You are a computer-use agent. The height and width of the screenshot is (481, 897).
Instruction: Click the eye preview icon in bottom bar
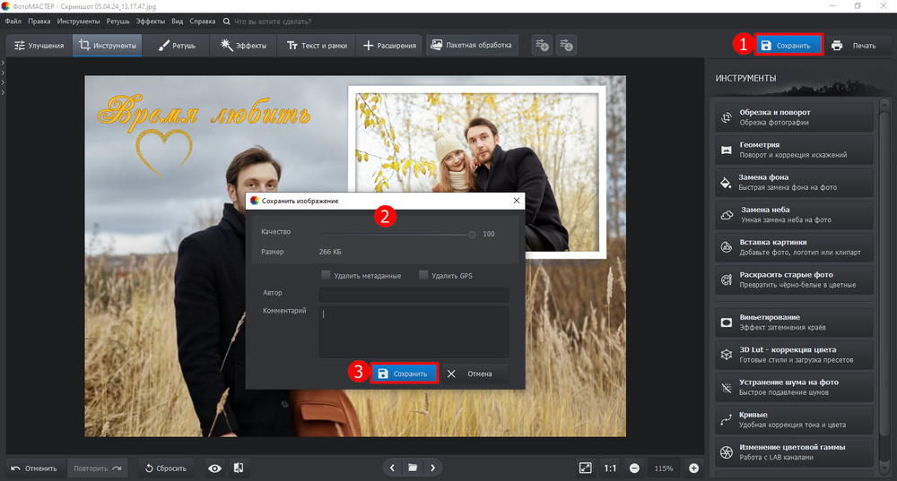pos(214,468)
